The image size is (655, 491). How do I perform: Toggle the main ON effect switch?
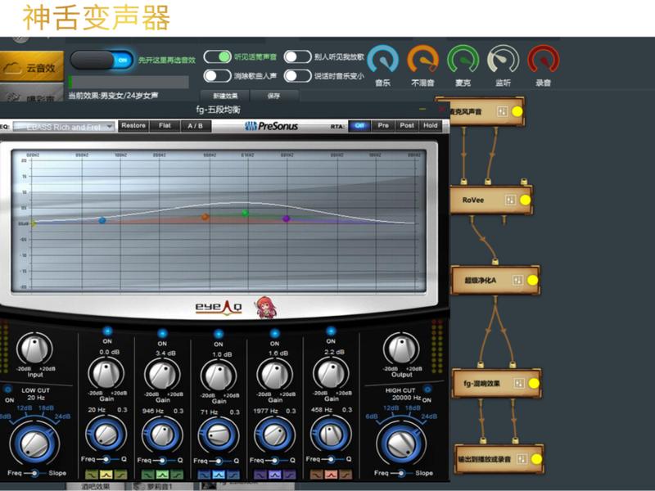(102, 60)
